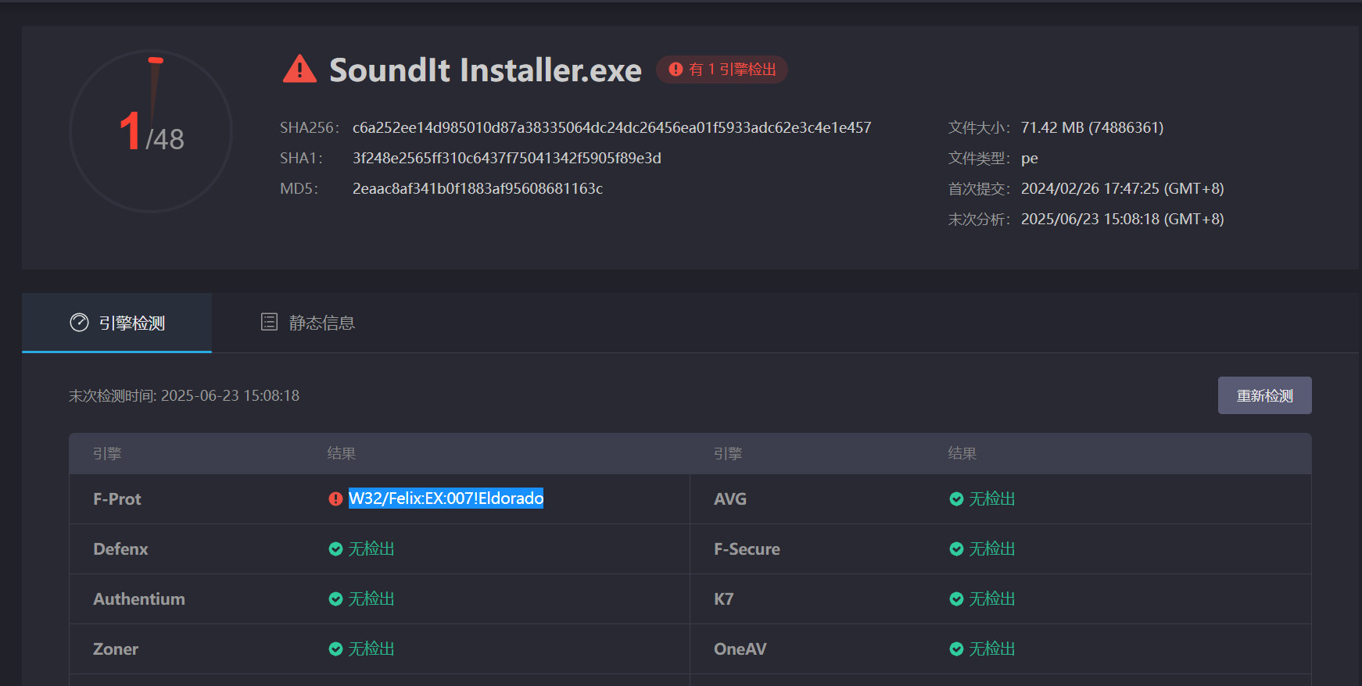Switch to the 静态信息 tab

pyautogui.click(x=307, y=323)
